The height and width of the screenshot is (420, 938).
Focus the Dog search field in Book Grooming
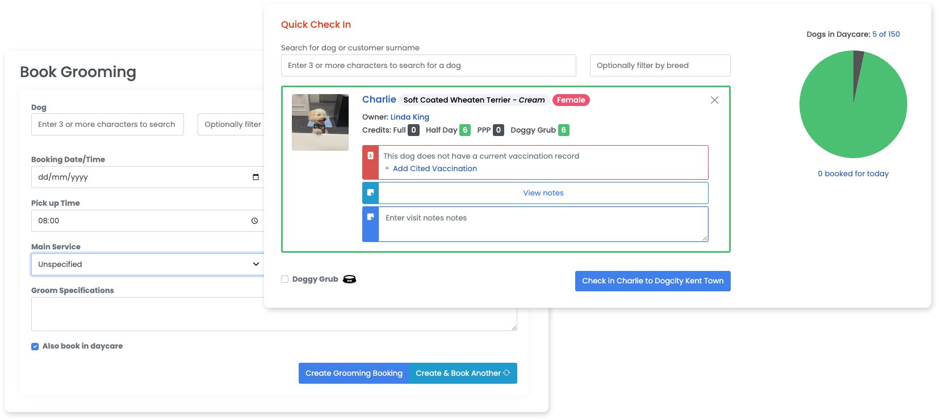[x=107, y=124]
